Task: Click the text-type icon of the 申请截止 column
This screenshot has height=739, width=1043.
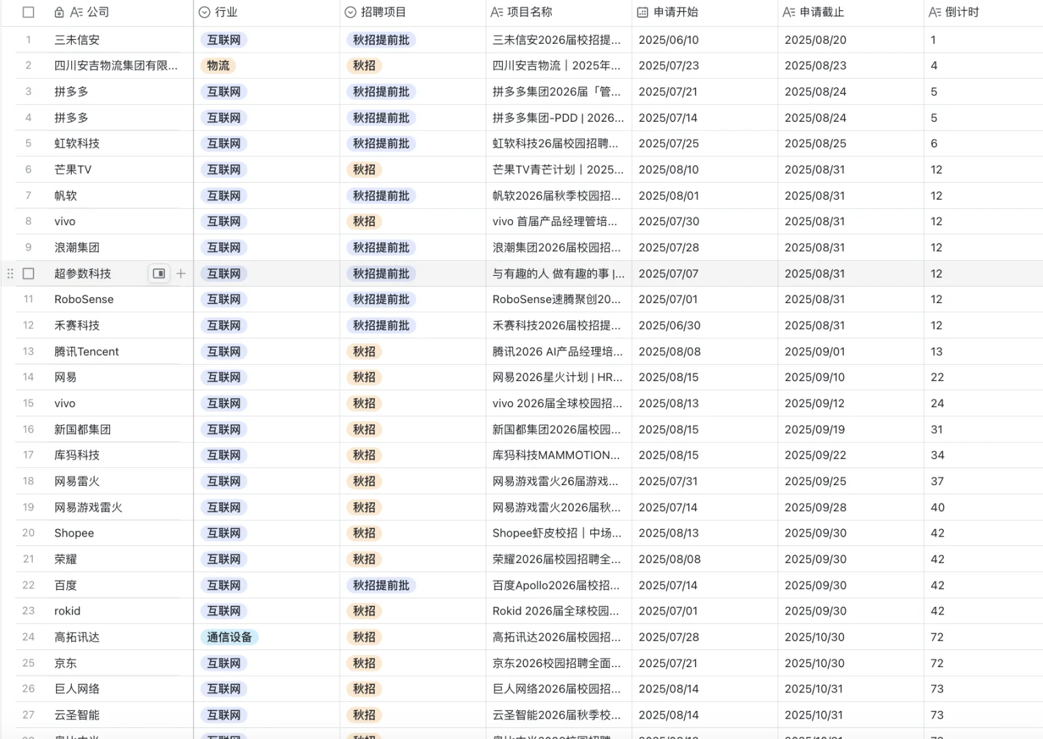Action: 789,12
